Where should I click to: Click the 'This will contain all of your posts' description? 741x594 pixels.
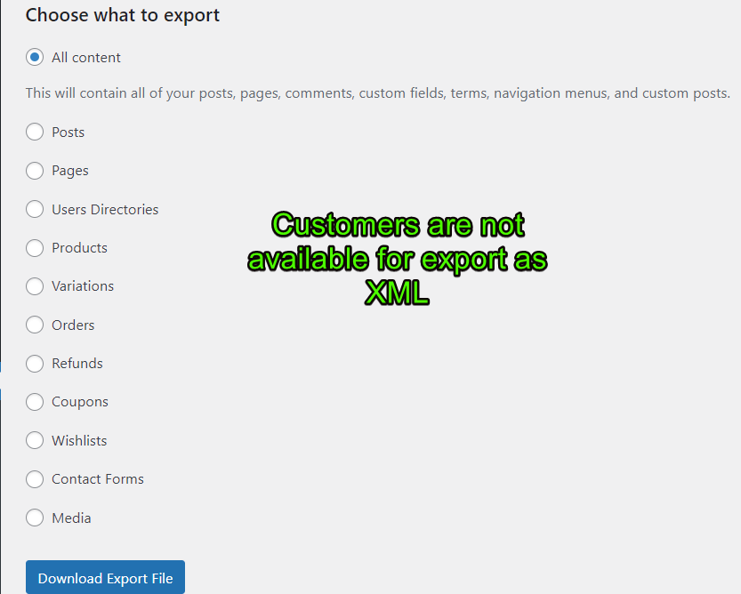[x=377, y=93]
